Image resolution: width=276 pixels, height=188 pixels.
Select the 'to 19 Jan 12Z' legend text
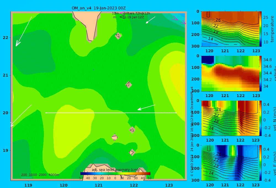(x=134, y=17)
